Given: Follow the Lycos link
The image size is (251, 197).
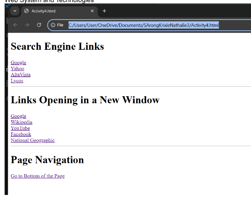Looking at the screenshot, I should tap(17, 80).
